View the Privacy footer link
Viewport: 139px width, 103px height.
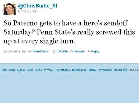click(x=49, y=70)
